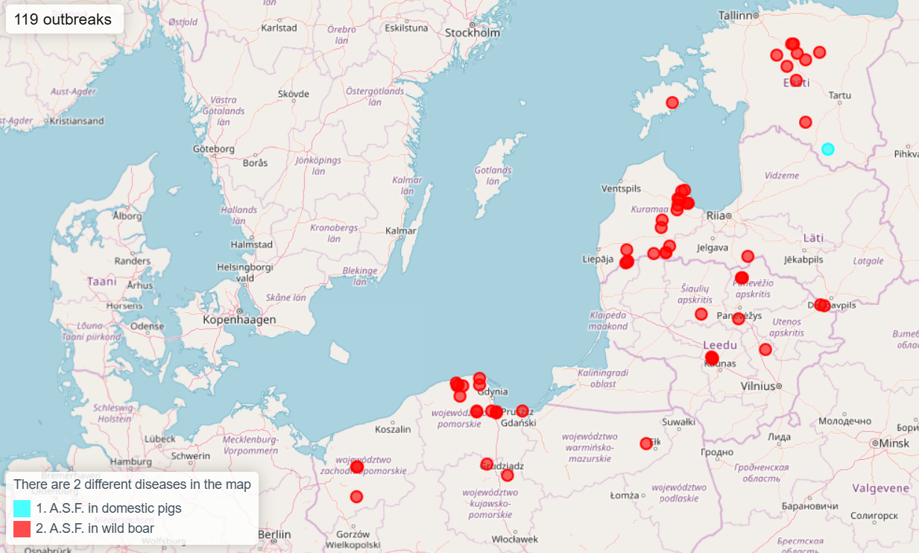Screen dimensions: 919x553
Task: Click the marker north of Gorzów Wielkopolski
Action: [x=356, y=496]
